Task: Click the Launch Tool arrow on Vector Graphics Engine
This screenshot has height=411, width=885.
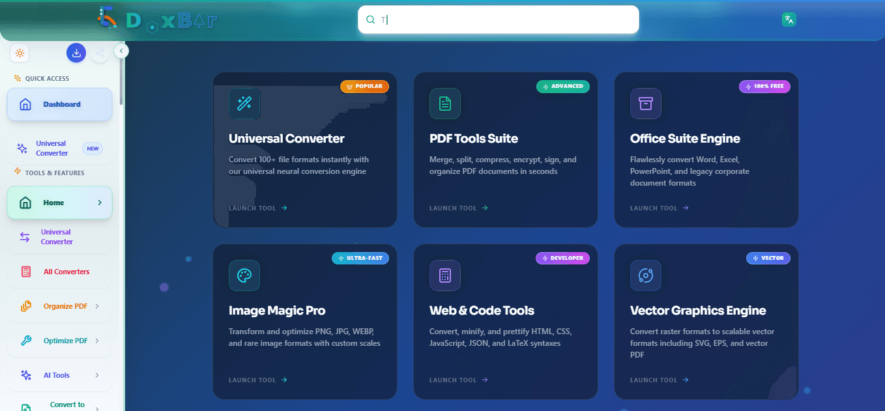Action: [x=686, y=380]
